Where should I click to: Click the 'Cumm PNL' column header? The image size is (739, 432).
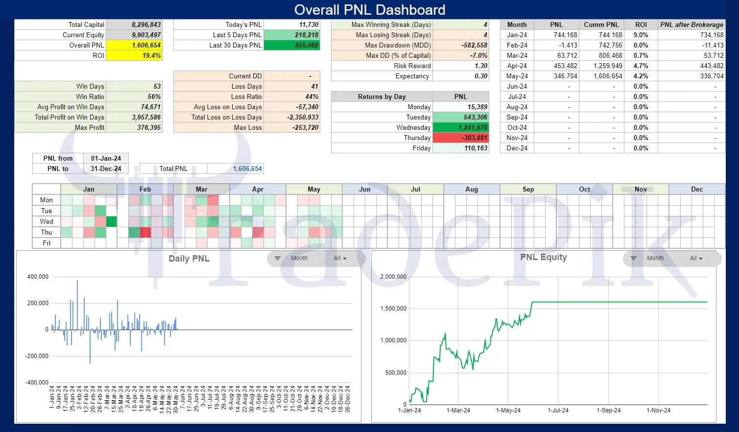(x=601, y=24)
